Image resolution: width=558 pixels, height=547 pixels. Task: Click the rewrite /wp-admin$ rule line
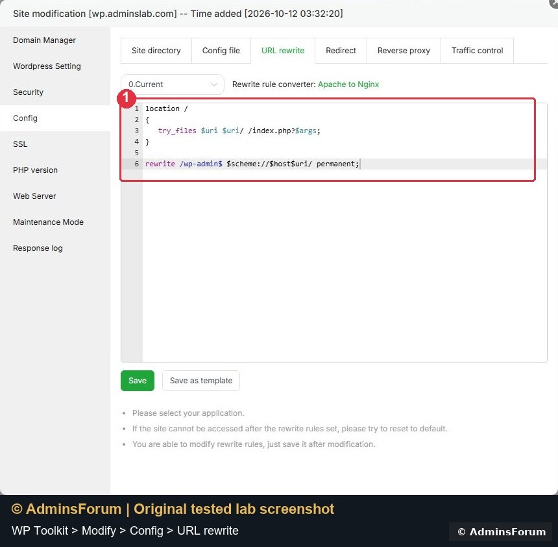[252, 164]
